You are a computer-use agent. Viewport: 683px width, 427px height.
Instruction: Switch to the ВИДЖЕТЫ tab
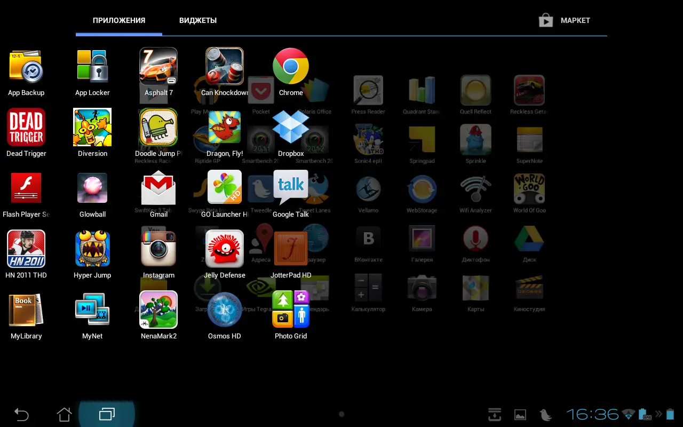[198, 20]
